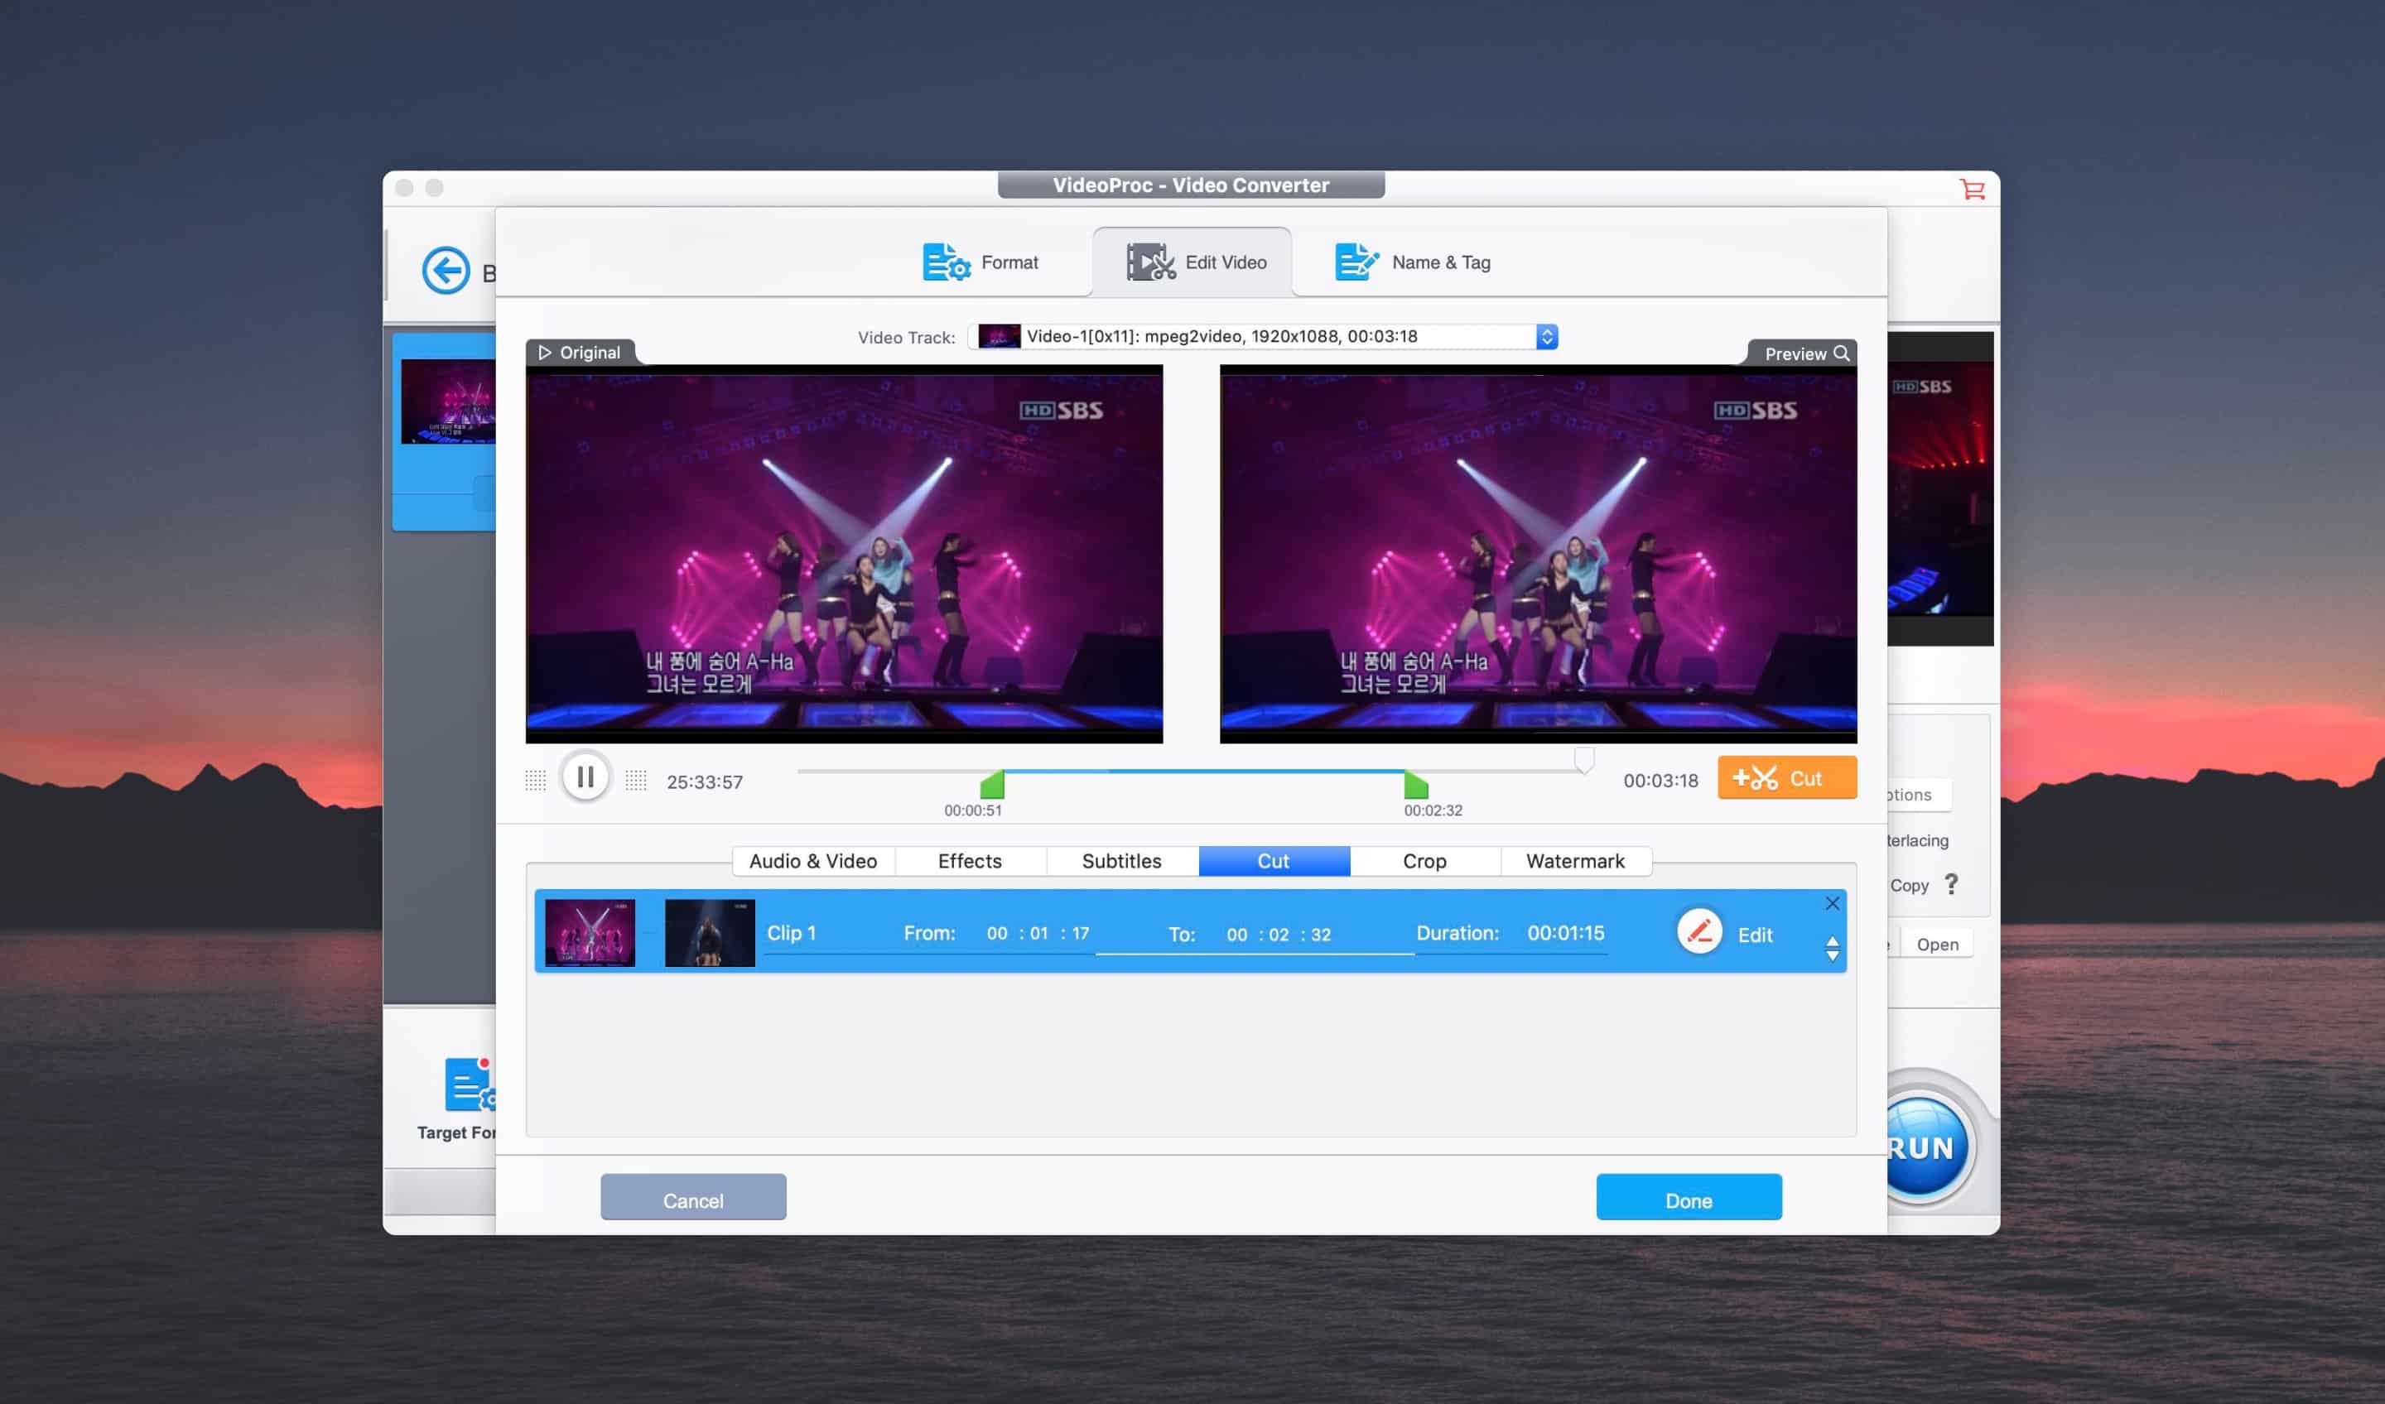This screenshot has width=2385, height=1404.
Task: Click the From minutes field 01
Action: coord(1039,933)
